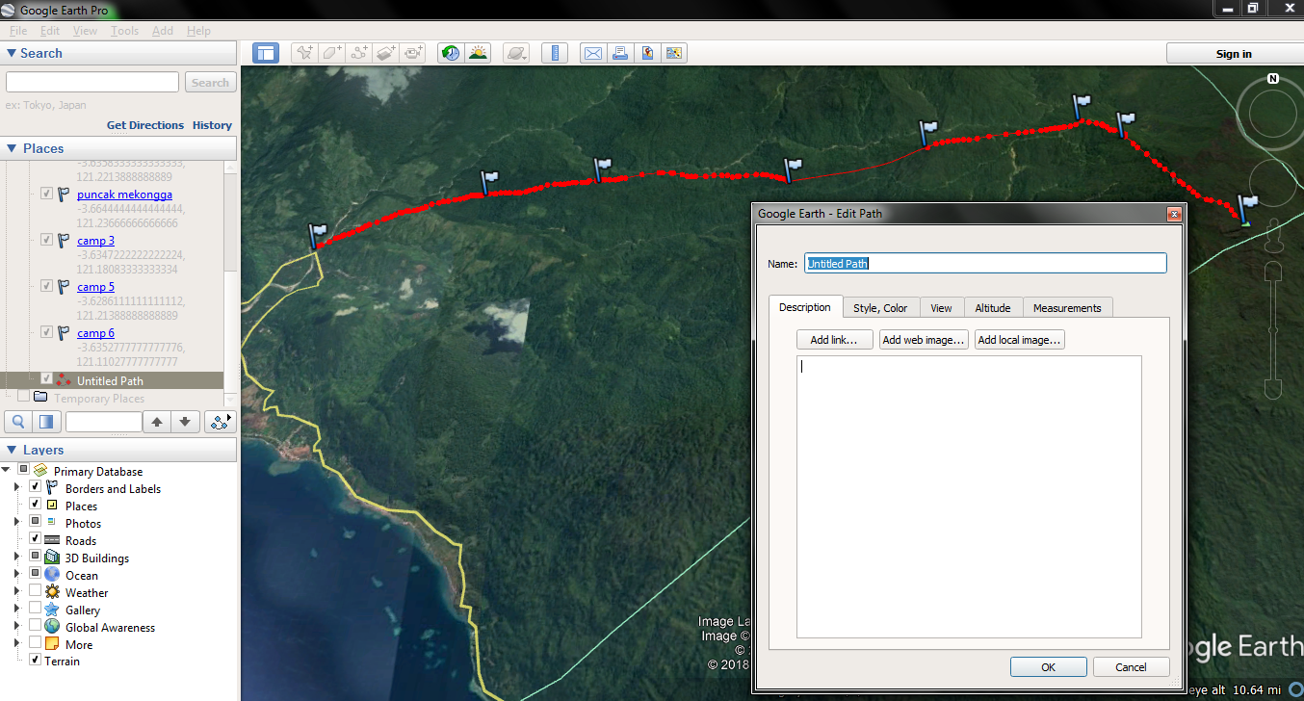Click OK in Edit Path dialog

(x=1048, y=667)
